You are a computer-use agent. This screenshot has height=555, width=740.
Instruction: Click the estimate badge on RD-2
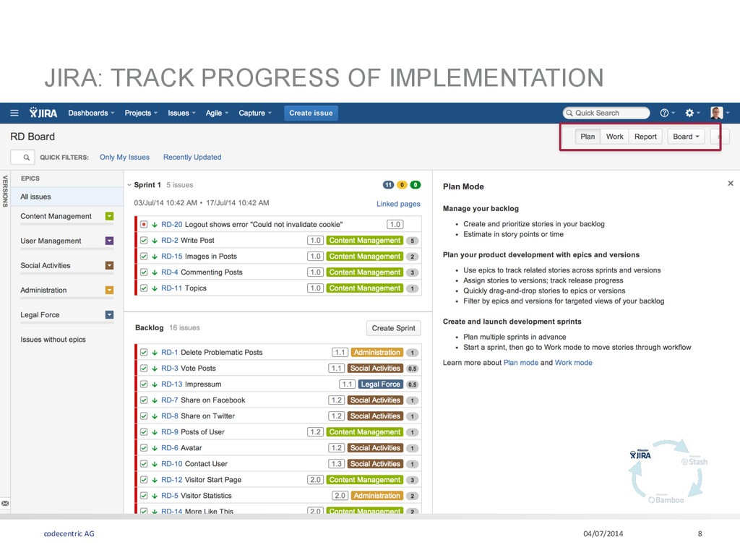[412, 241]
